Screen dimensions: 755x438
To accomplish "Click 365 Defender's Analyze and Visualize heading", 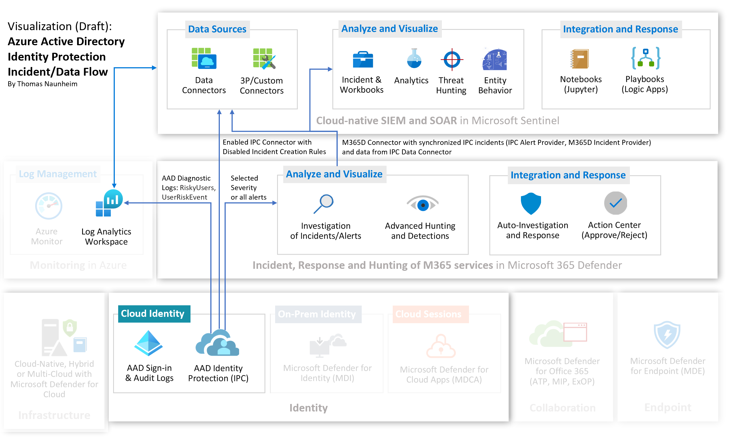I will [x=335, y=174].
